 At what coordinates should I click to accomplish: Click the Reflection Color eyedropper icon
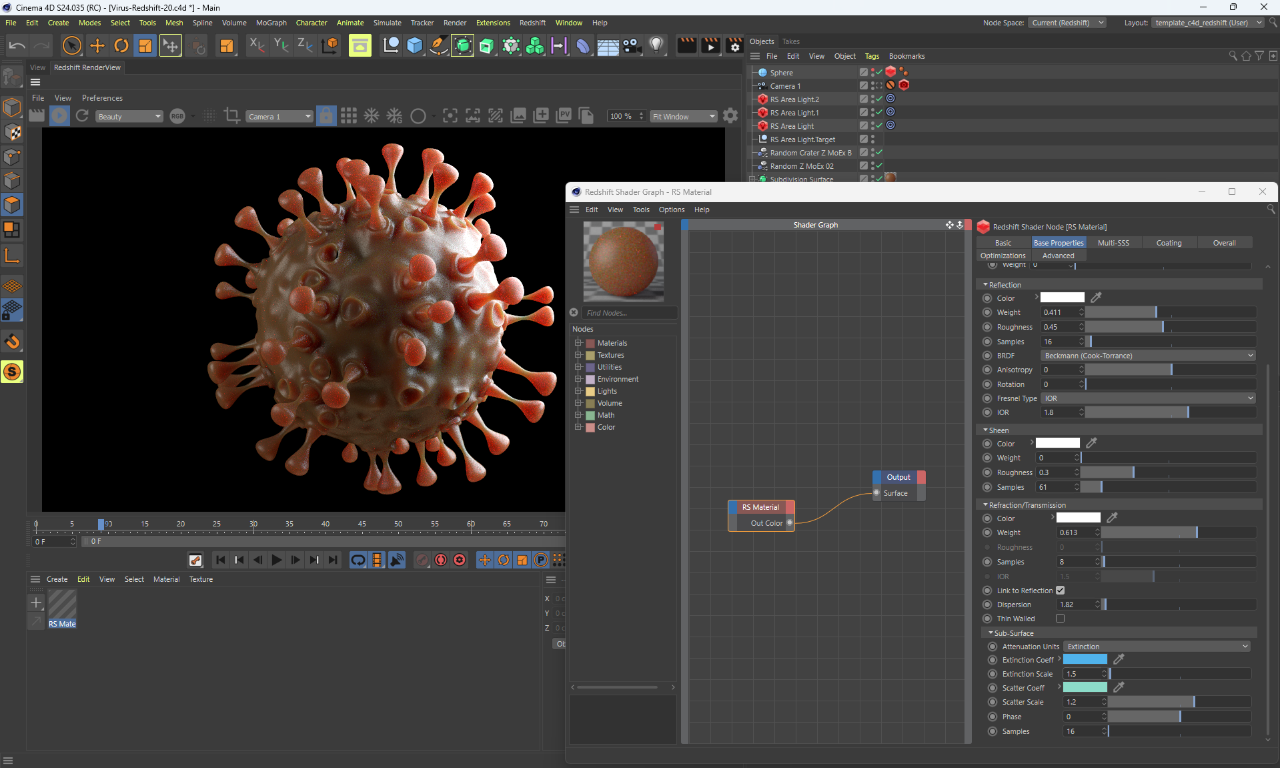[x=1096, y=298]
